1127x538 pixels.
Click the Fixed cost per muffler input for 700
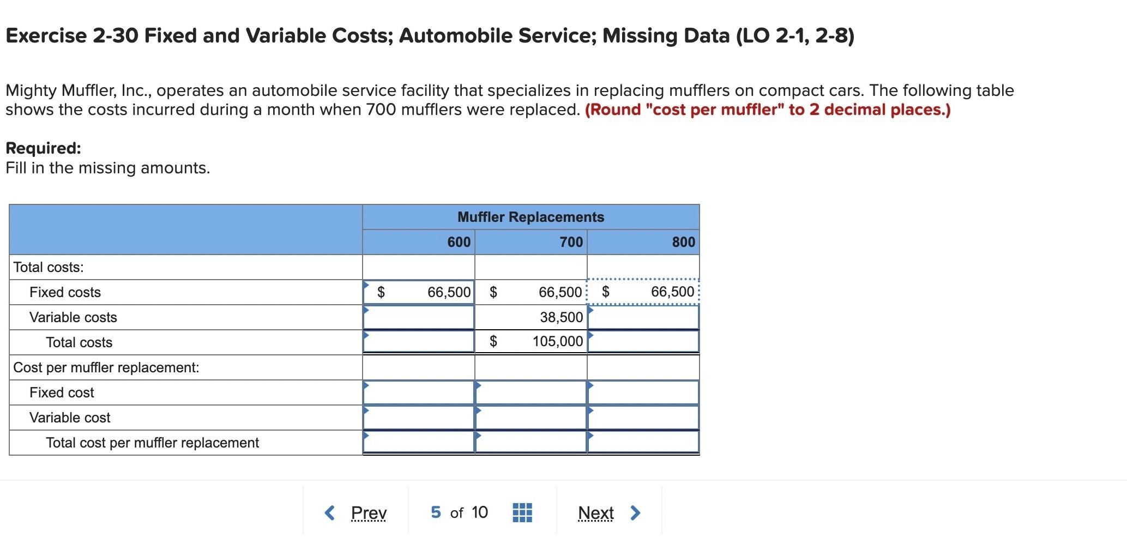532,392
